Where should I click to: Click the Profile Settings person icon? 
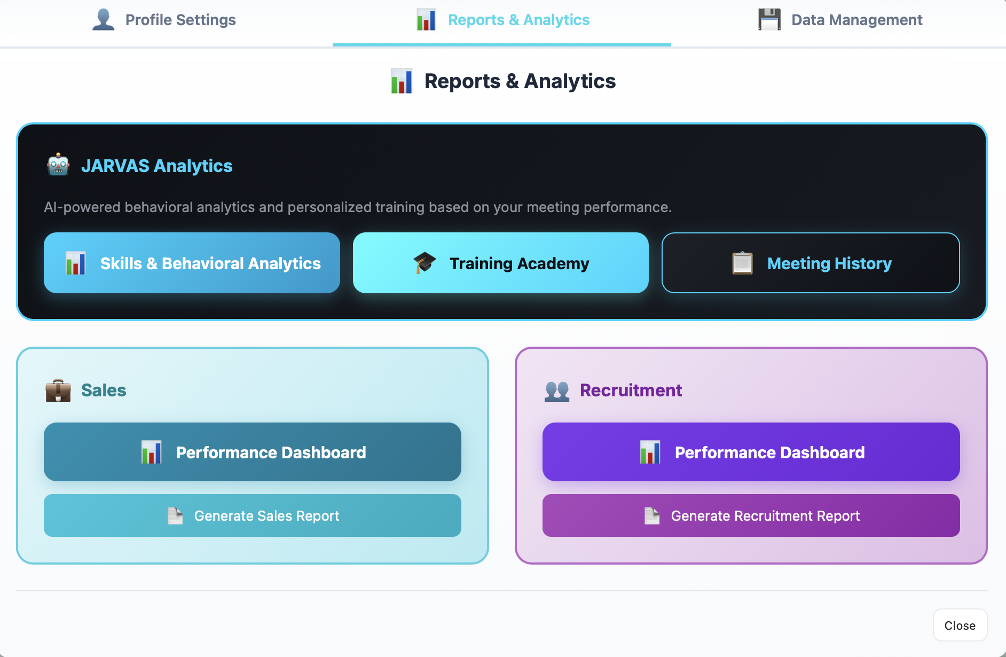103,20
